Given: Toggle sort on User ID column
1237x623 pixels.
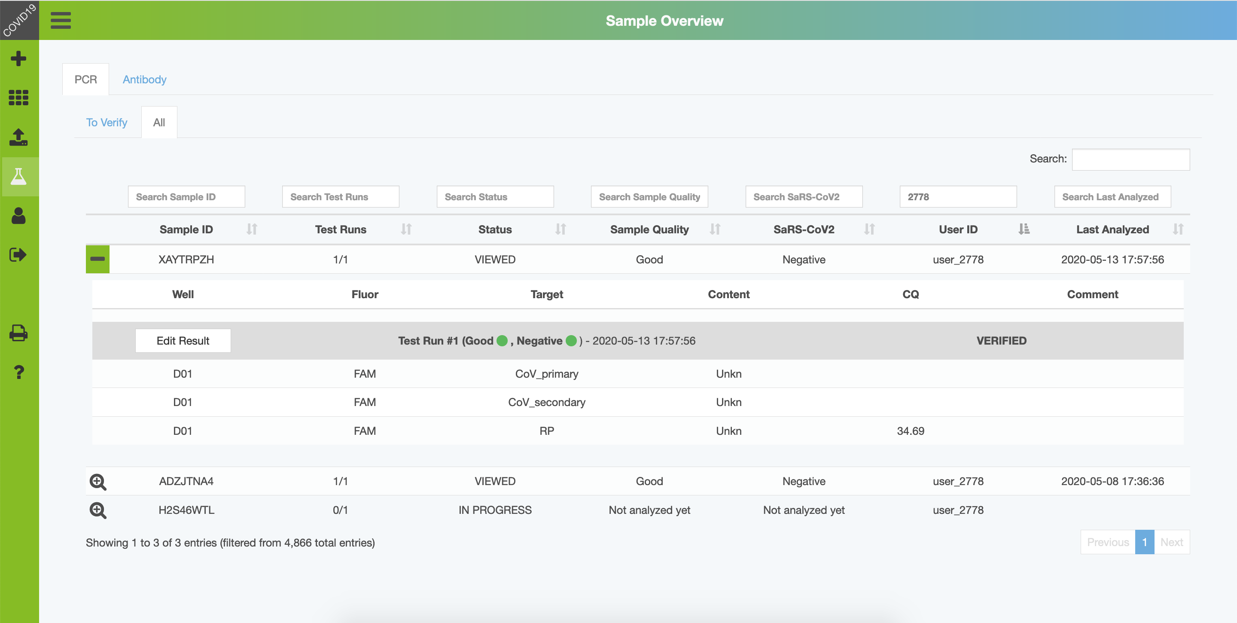Looking at the screenshot, I should point(958,229).
